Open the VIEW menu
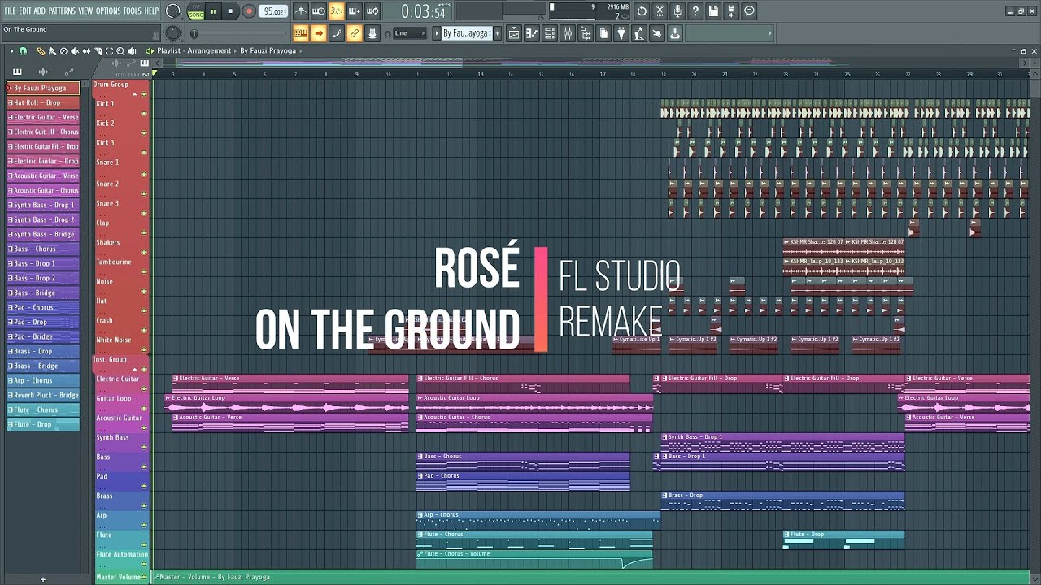This screenshot has width=1041, height=585. pyautogui.click(x=85, y=11)
